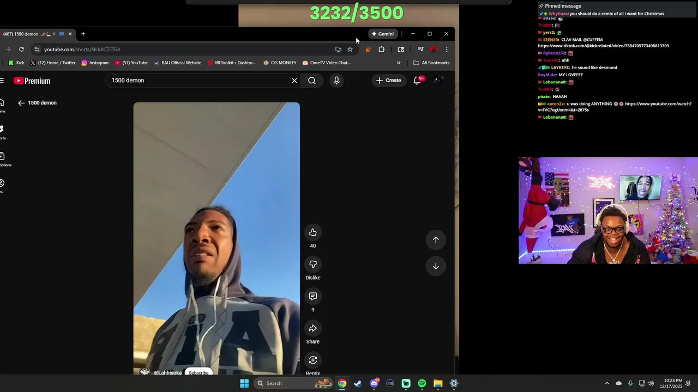Open File Explorer from the taskbar
This screenshot has width=698, height=392.
tap(438, 383)
